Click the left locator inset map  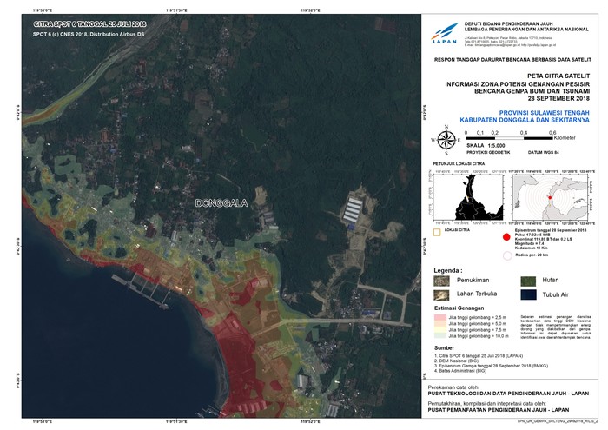(467, 197)
